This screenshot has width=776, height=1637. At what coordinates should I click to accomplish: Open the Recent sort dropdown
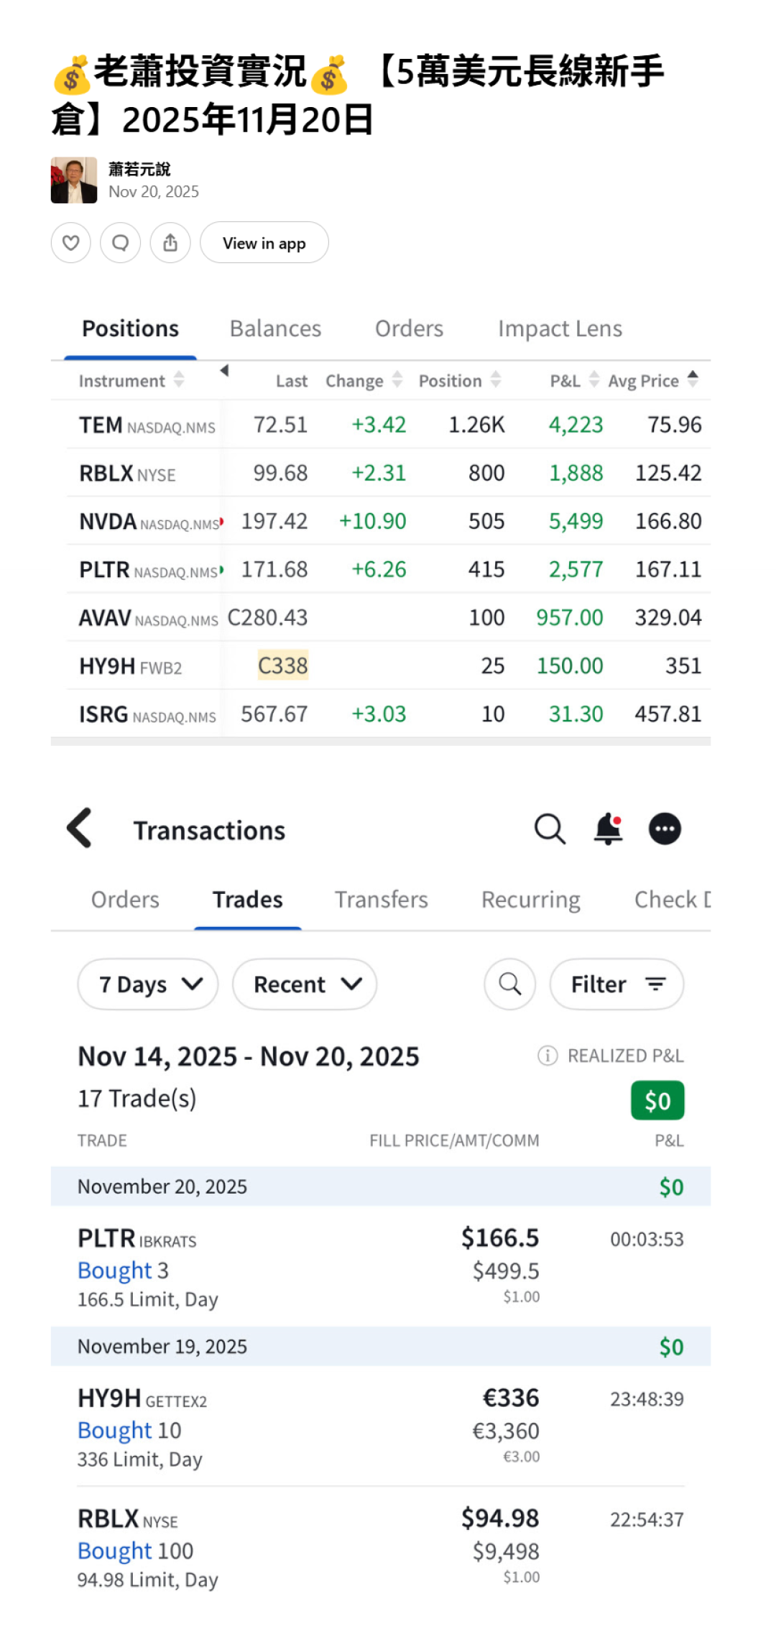[x=305, y=984]
